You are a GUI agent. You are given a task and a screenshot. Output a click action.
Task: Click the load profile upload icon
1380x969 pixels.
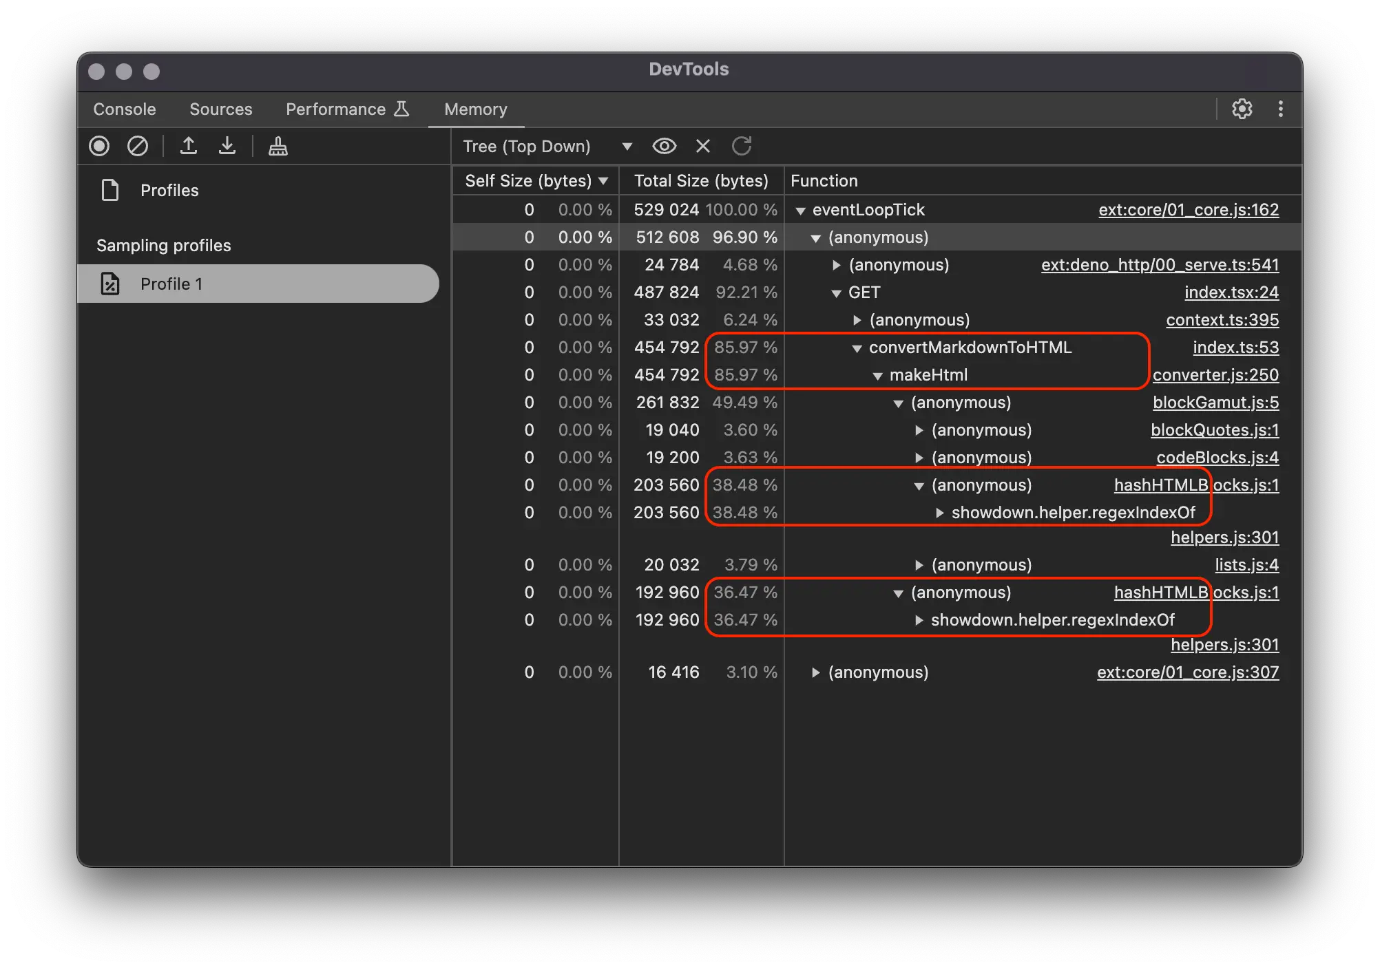click(188, 146)
